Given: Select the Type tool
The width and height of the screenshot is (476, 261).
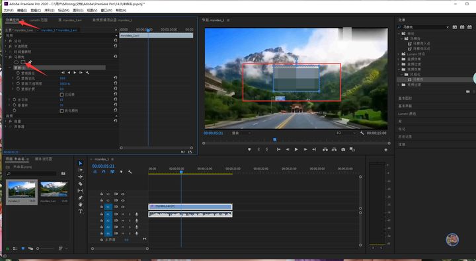Looking at the screenshot, I should point(81,211).
